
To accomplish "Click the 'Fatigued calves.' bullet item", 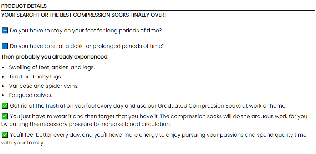I will point(31,95).
